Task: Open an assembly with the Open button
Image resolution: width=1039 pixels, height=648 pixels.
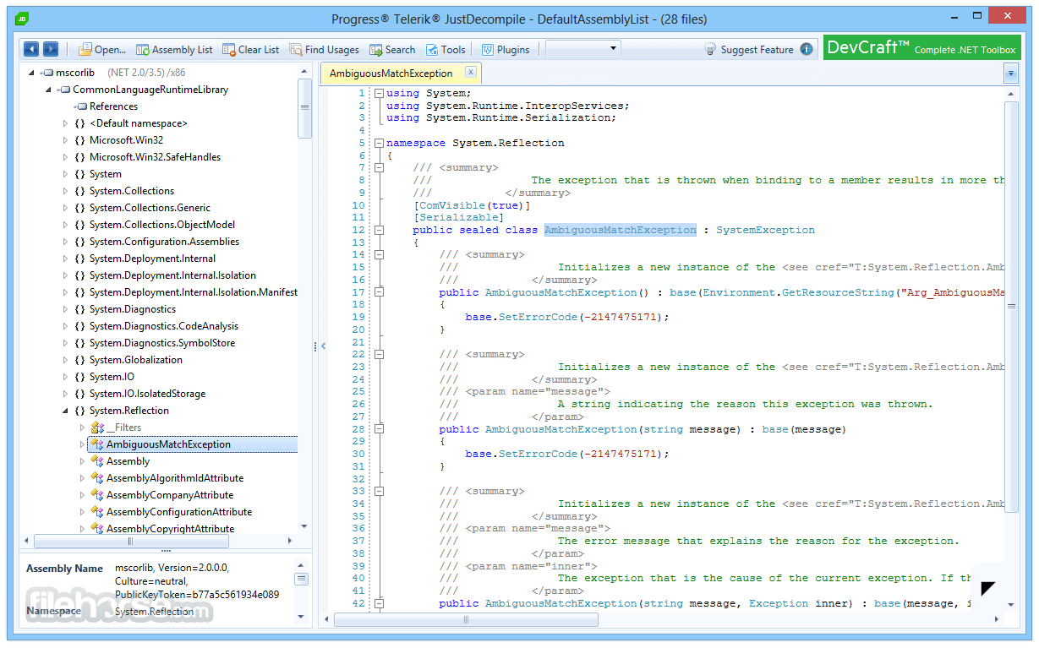Action: click(102, 50)
